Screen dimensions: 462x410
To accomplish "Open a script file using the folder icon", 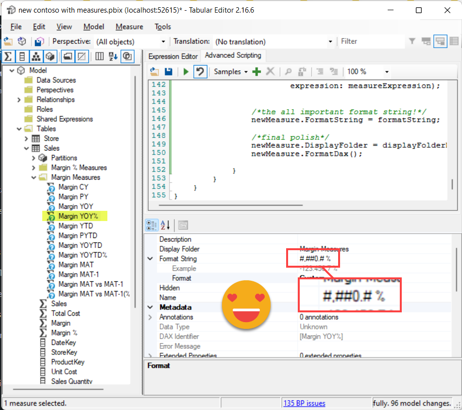I will [x=154, y=72].
